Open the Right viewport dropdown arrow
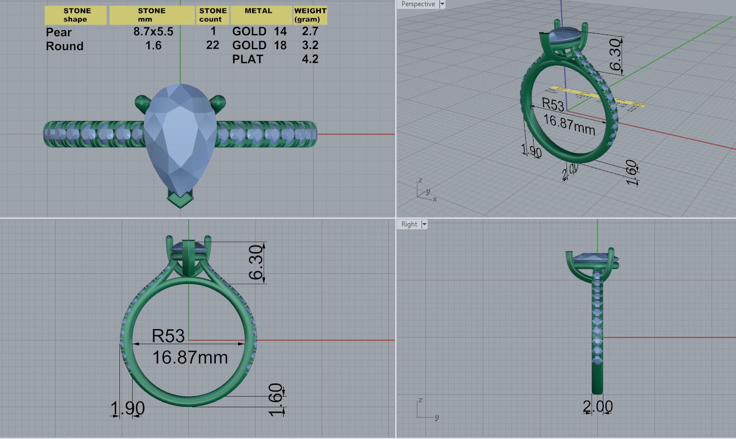736x439 pixels. pos(424,224)
